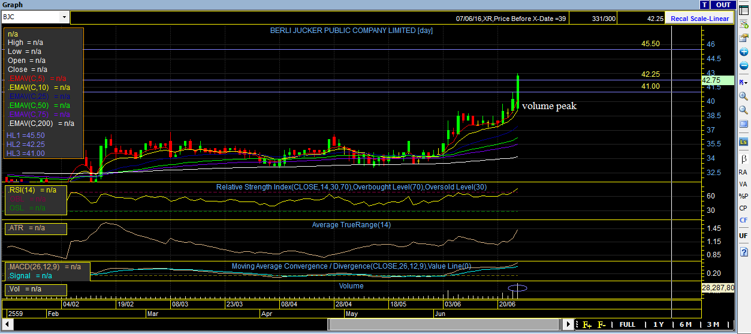
Task: Click the HL3 =41.00 legend line
Action: click(26, 154)
